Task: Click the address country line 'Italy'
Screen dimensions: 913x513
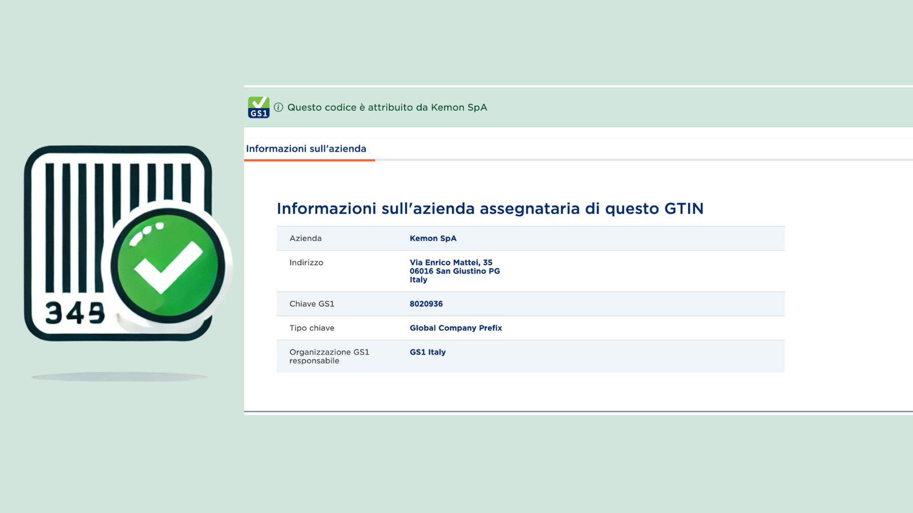Action: [418, 280]
